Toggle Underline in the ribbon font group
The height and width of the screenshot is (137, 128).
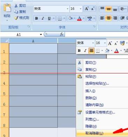tap(49, 18)
